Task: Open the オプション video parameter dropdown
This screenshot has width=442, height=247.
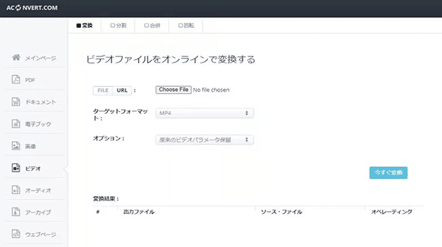Action: pos(205,140)
